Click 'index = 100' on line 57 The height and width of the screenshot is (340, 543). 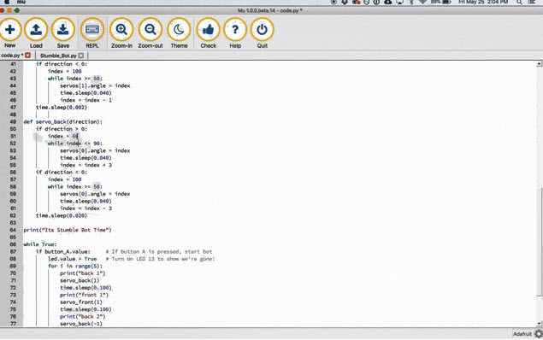pos(65,179)
